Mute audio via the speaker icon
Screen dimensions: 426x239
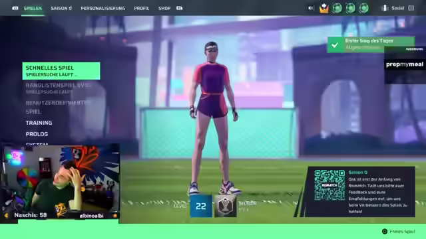click(311, 8)
